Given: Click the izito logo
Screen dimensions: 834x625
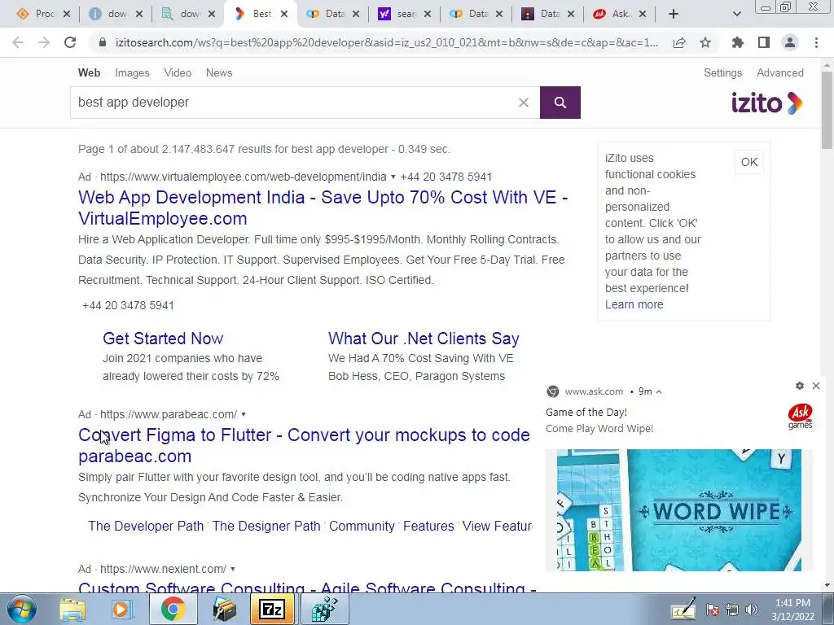Looking at the screenshot, I should coord(766,103).
